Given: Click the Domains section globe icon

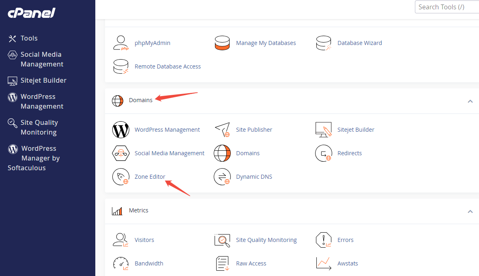Looking at the screenshot, I should coord(118,101).
